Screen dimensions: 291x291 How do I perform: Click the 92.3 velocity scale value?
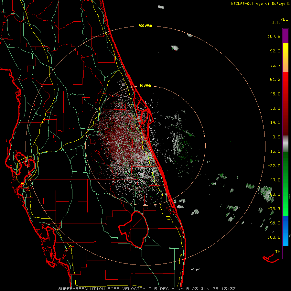[x=275, y=51]
